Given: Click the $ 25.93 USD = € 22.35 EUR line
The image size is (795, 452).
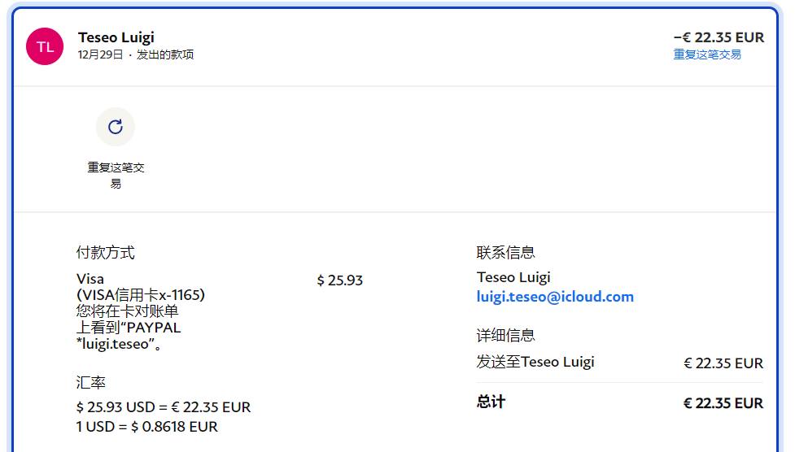Looking at the screenshot, I should (x=163, y=406).
